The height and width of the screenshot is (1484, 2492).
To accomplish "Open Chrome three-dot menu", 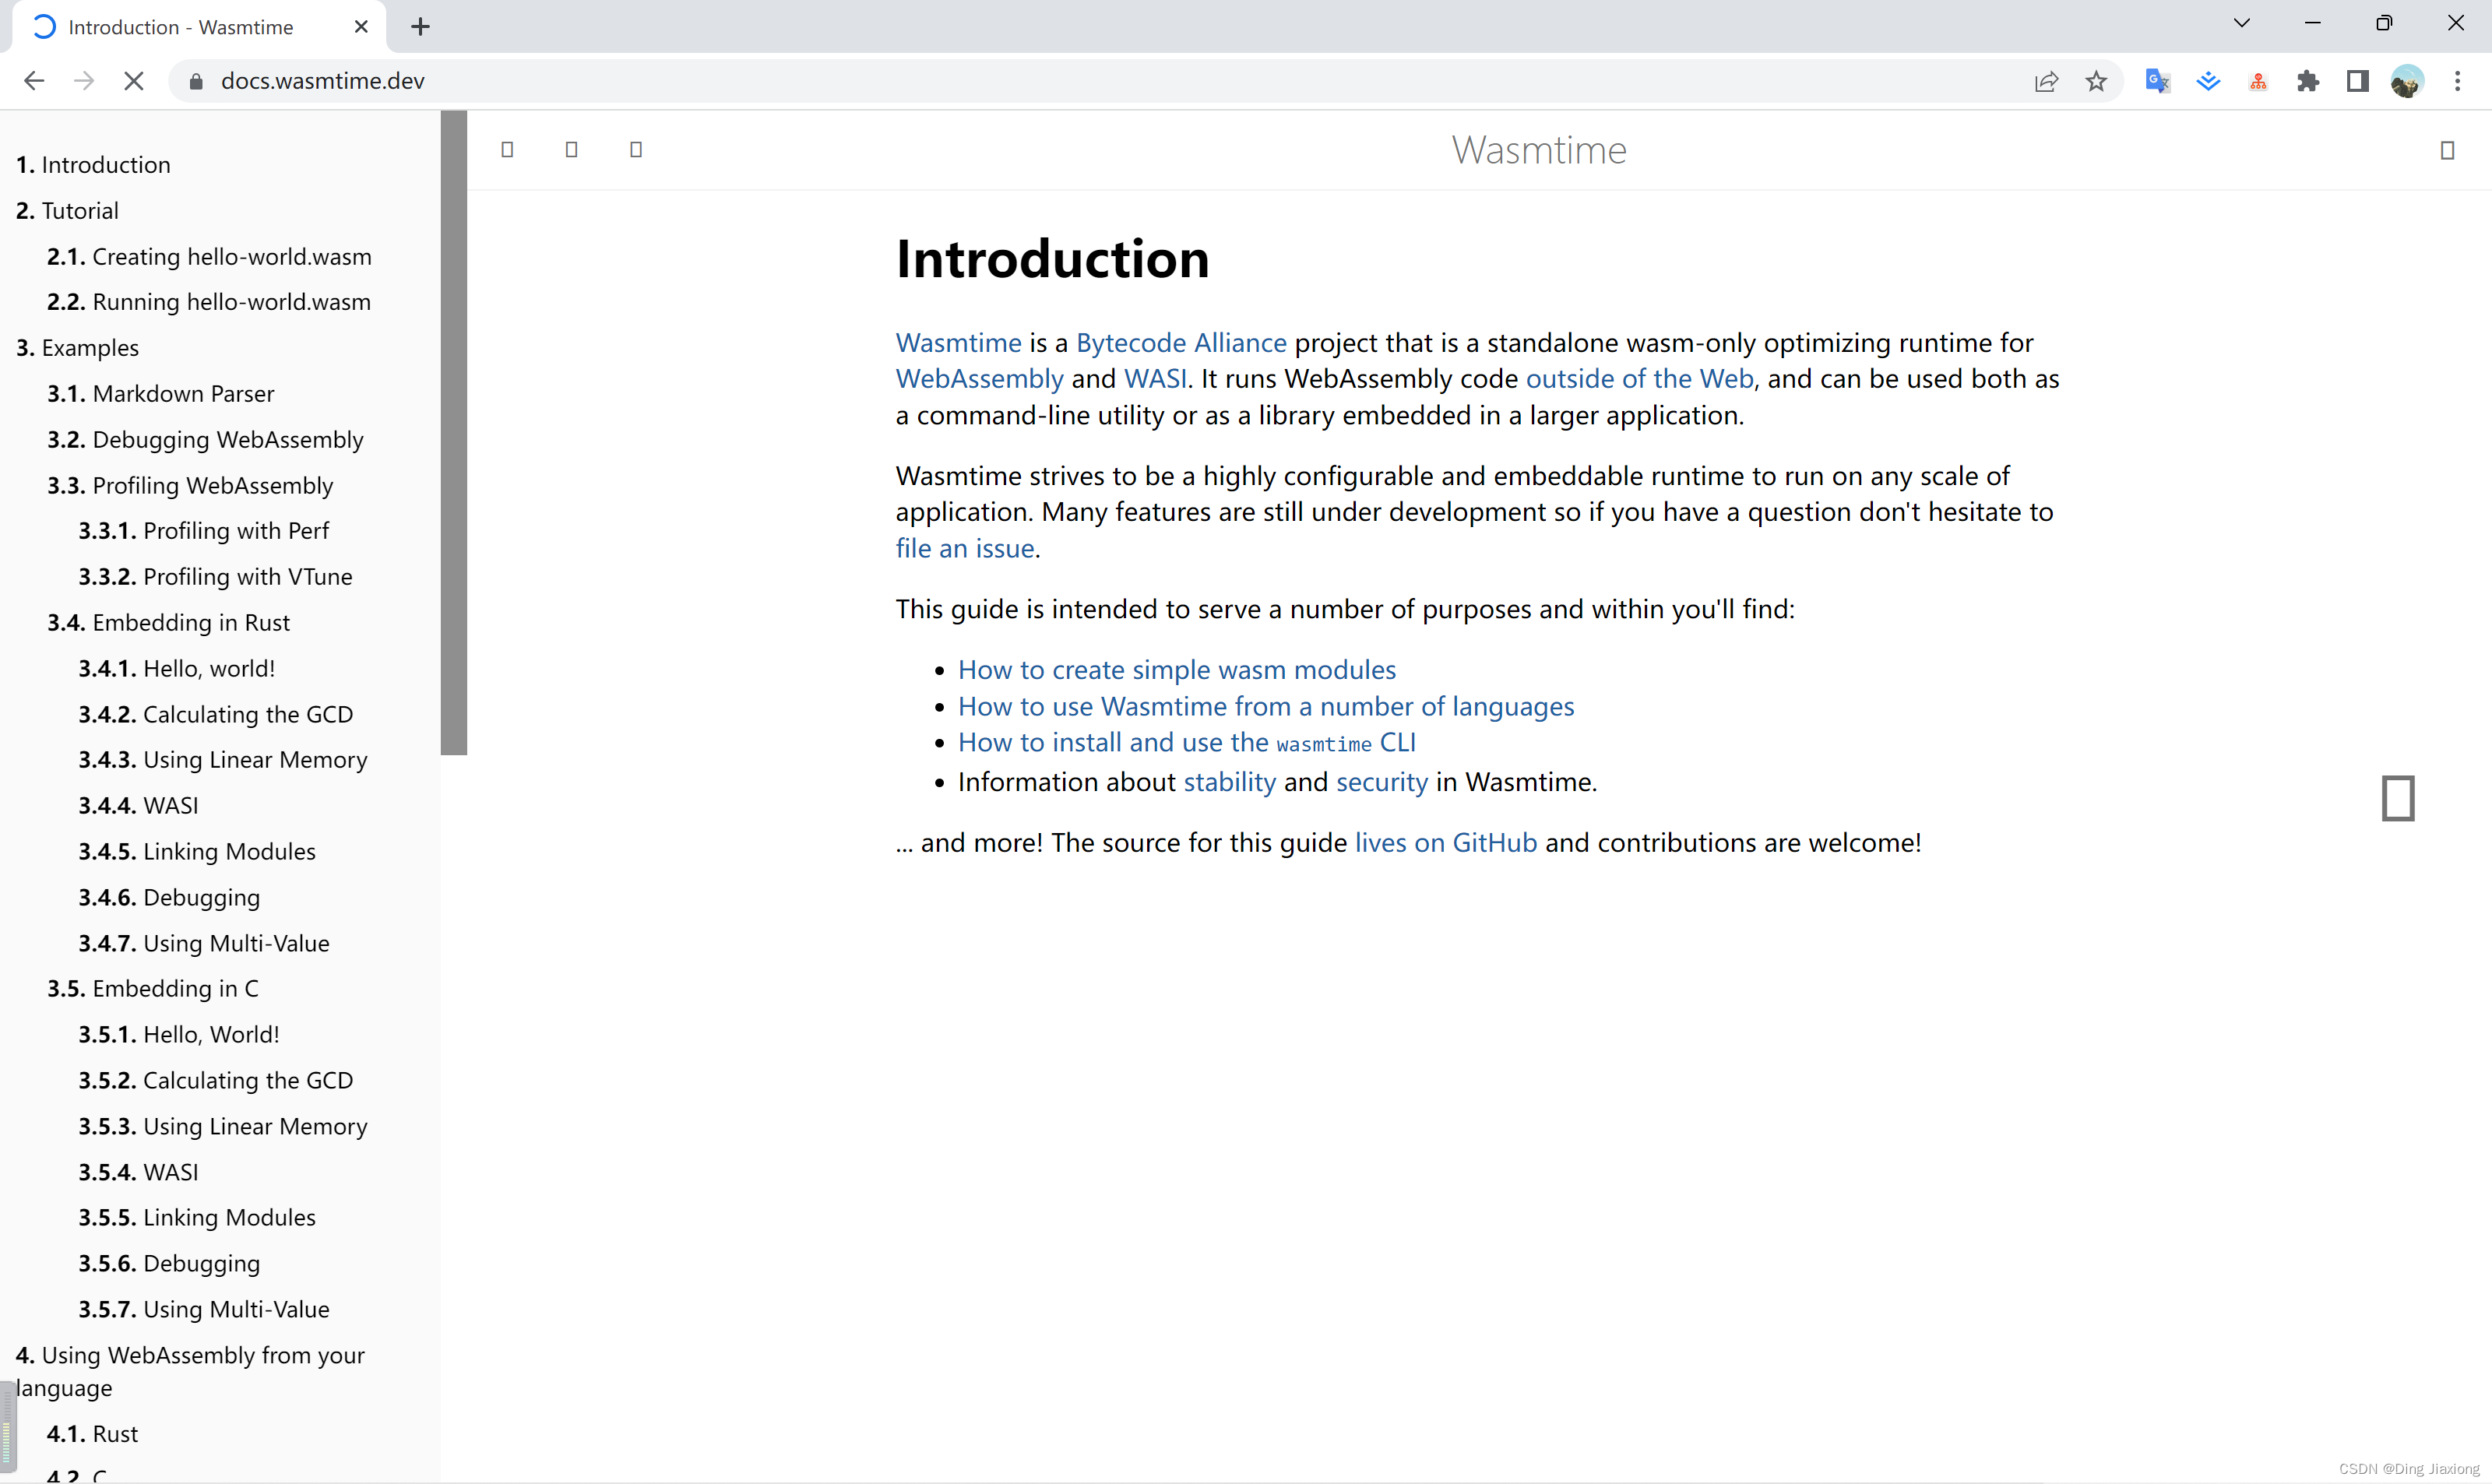I will [2457, 81].
